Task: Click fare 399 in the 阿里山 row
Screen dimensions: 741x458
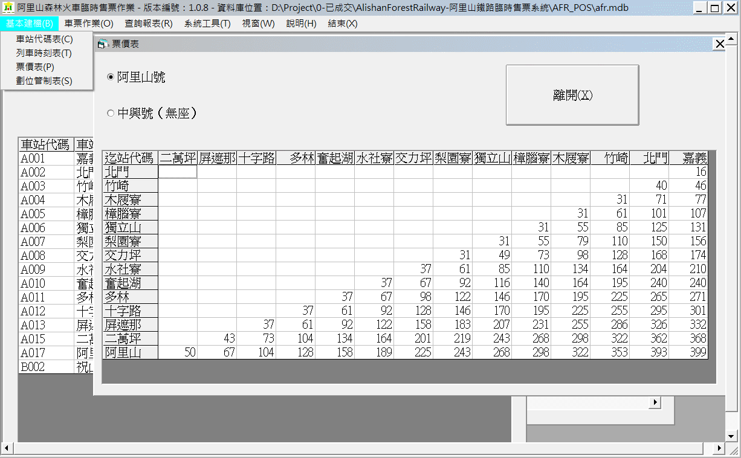Action: [688, 352]
